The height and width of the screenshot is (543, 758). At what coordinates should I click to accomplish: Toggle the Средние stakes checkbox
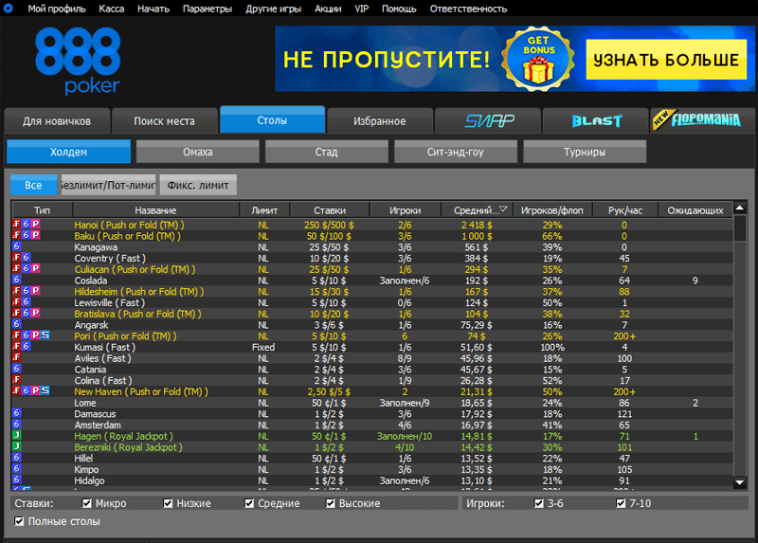tap(249, 504)
